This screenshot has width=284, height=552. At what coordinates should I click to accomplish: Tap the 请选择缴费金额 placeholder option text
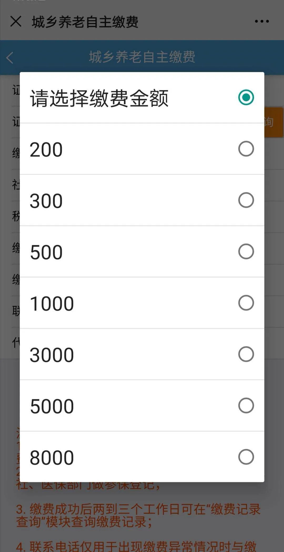tap(99, 98)
